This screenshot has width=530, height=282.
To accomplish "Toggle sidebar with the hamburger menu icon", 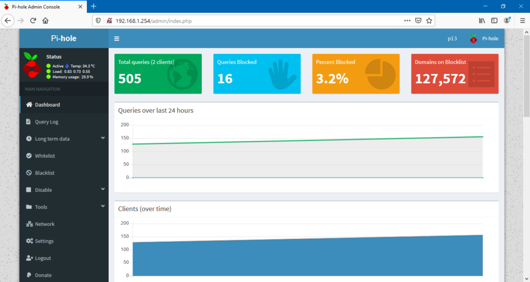I will pyautogui.click(x=116, y=39).
